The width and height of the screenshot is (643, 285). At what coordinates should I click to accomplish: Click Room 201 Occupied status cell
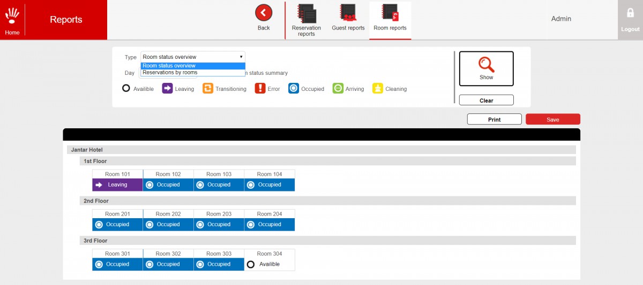[x=117, y=225]
